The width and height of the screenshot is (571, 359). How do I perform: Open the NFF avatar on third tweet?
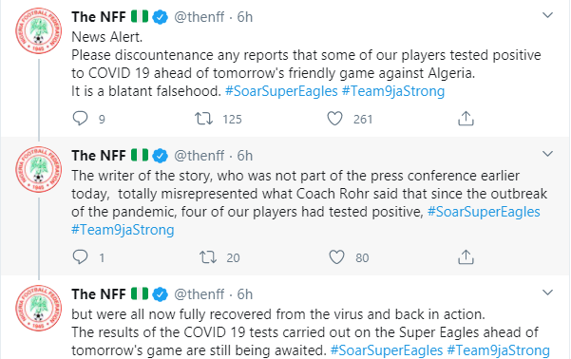coord(39,308)
